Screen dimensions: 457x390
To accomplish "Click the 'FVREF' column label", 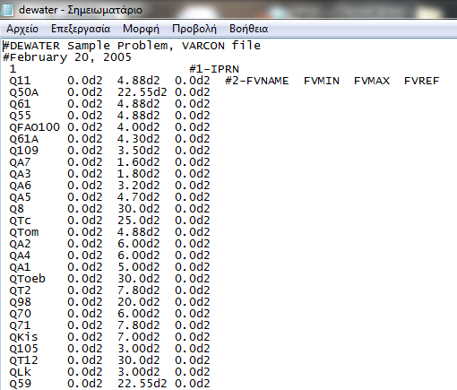I will pyautogui.click(x=422, y=81).
